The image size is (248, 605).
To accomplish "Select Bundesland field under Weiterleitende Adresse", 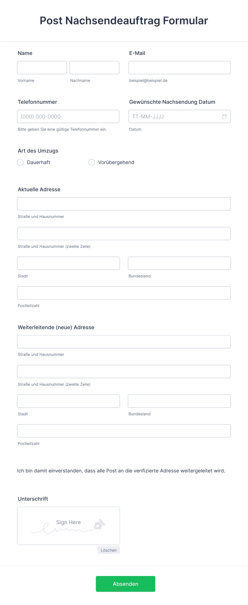I will tap(179, 401).
